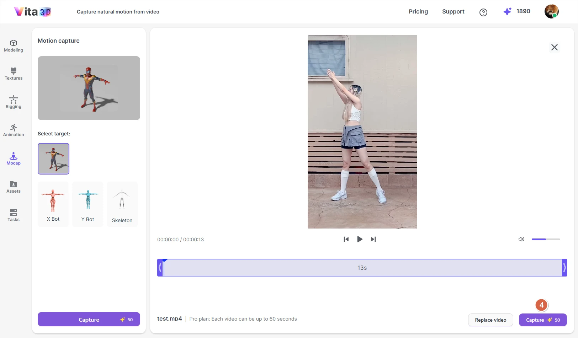
Task: Mute the video audio
Action: (x=521, y=239)
